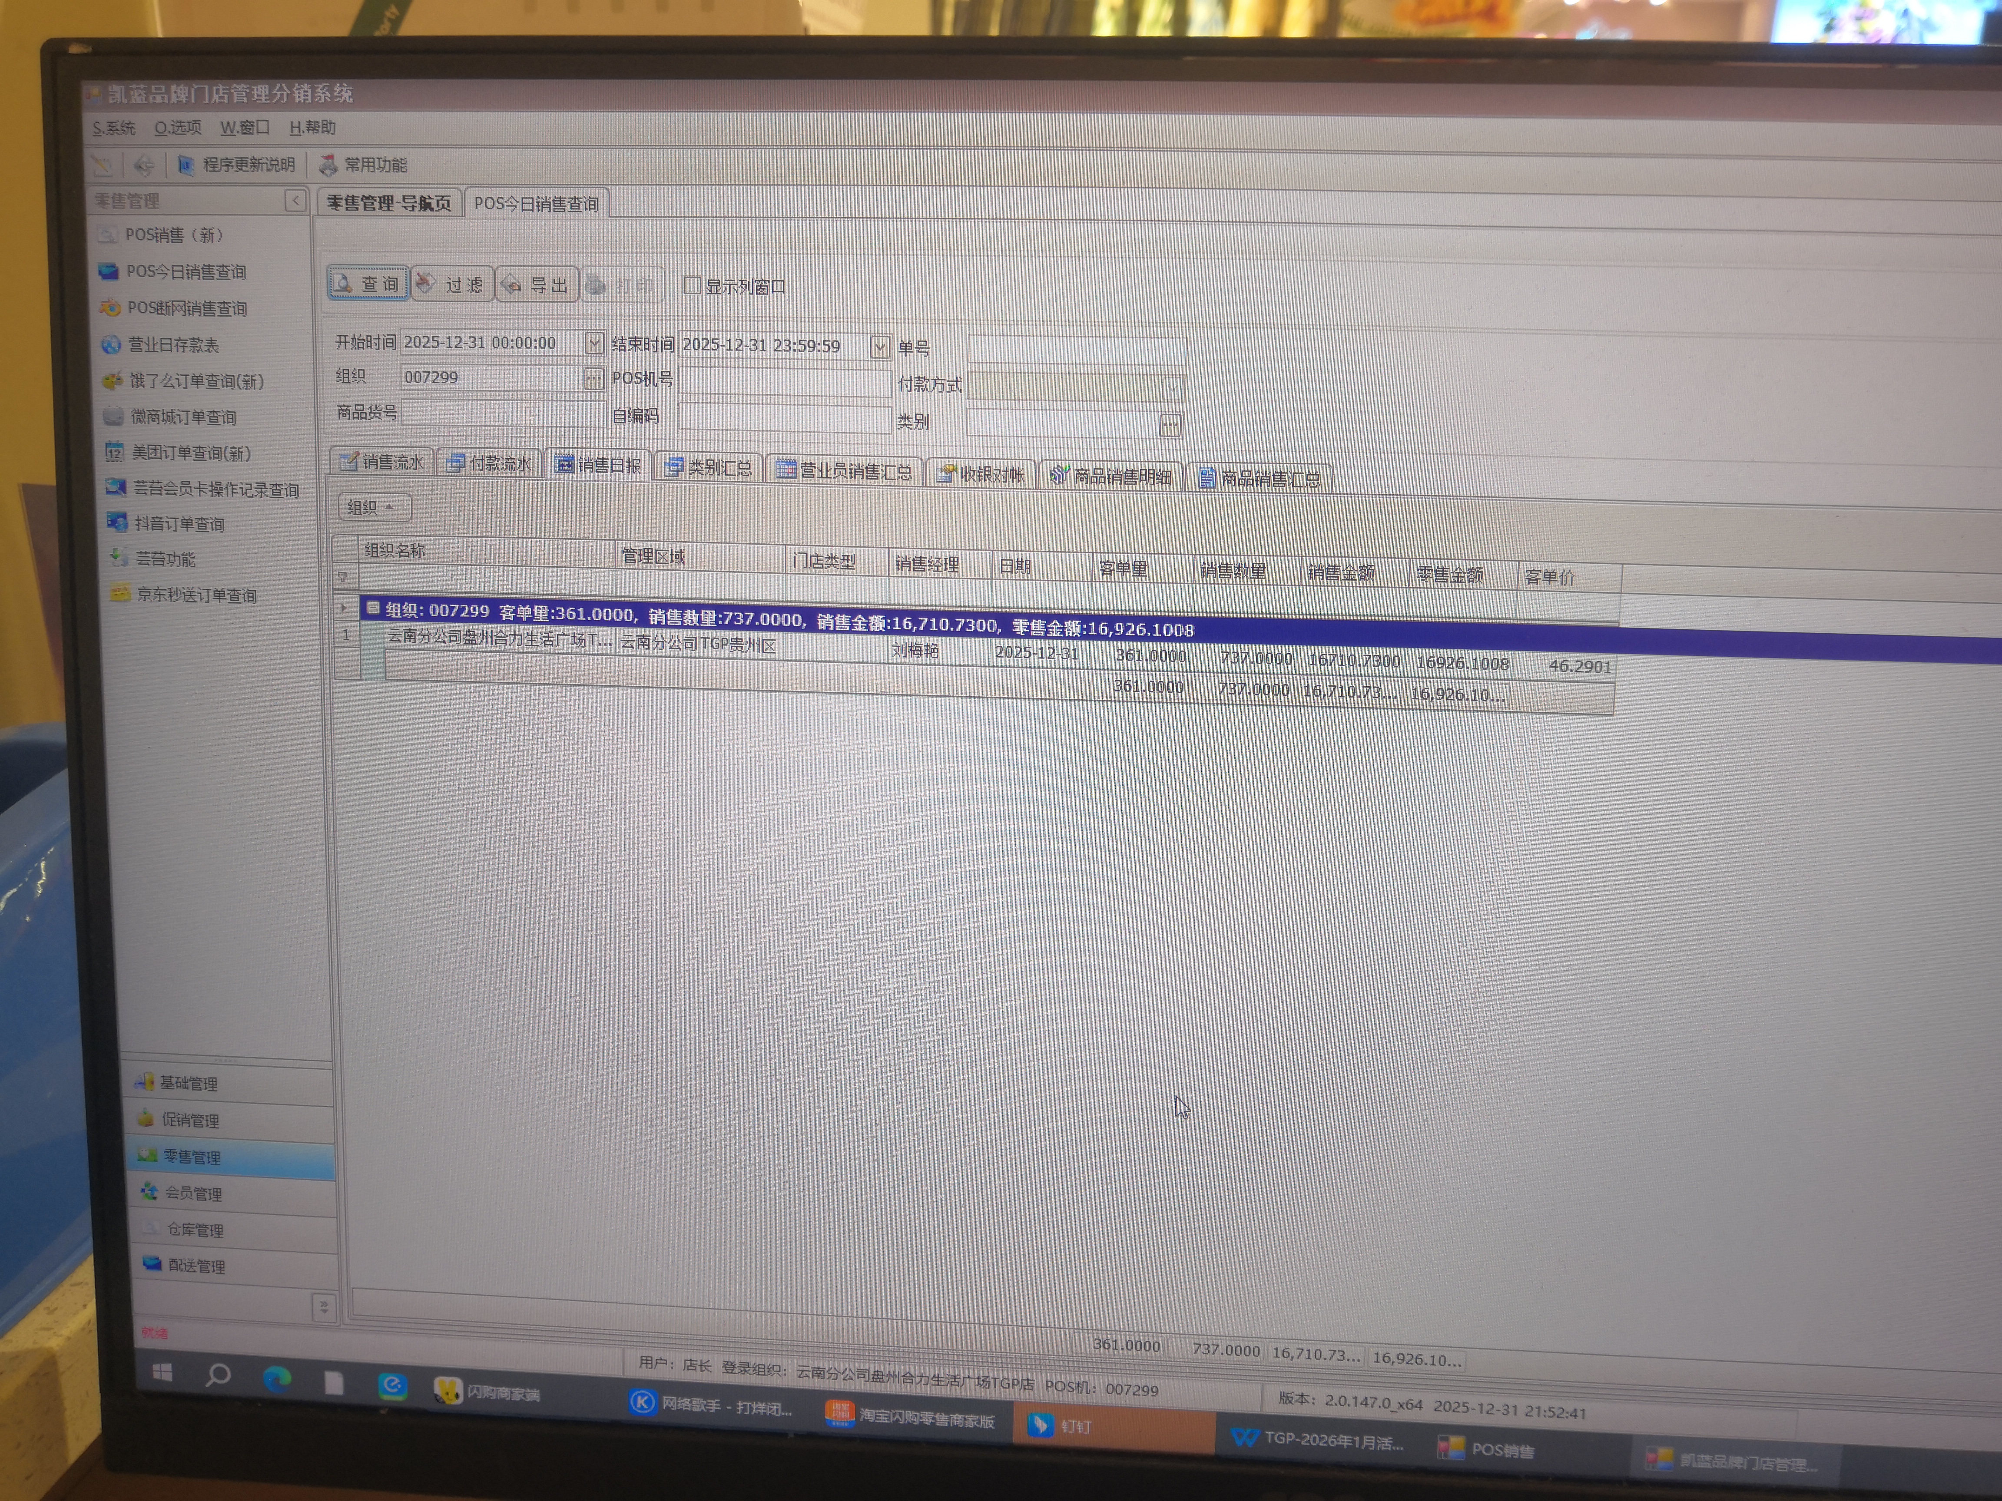
Task: Open the S.系统 menu
Action: click(113, 128)
